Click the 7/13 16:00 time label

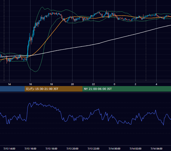tap(30, 148)
